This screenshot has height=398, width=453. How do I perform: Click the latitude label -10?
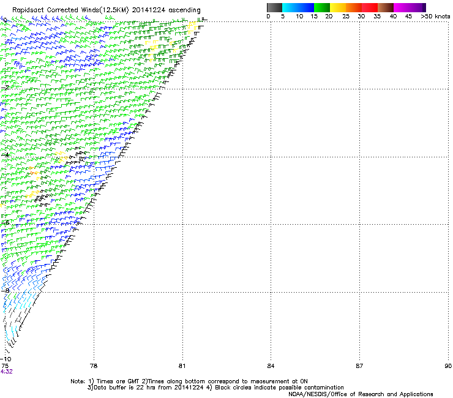[x=6, y=359]
